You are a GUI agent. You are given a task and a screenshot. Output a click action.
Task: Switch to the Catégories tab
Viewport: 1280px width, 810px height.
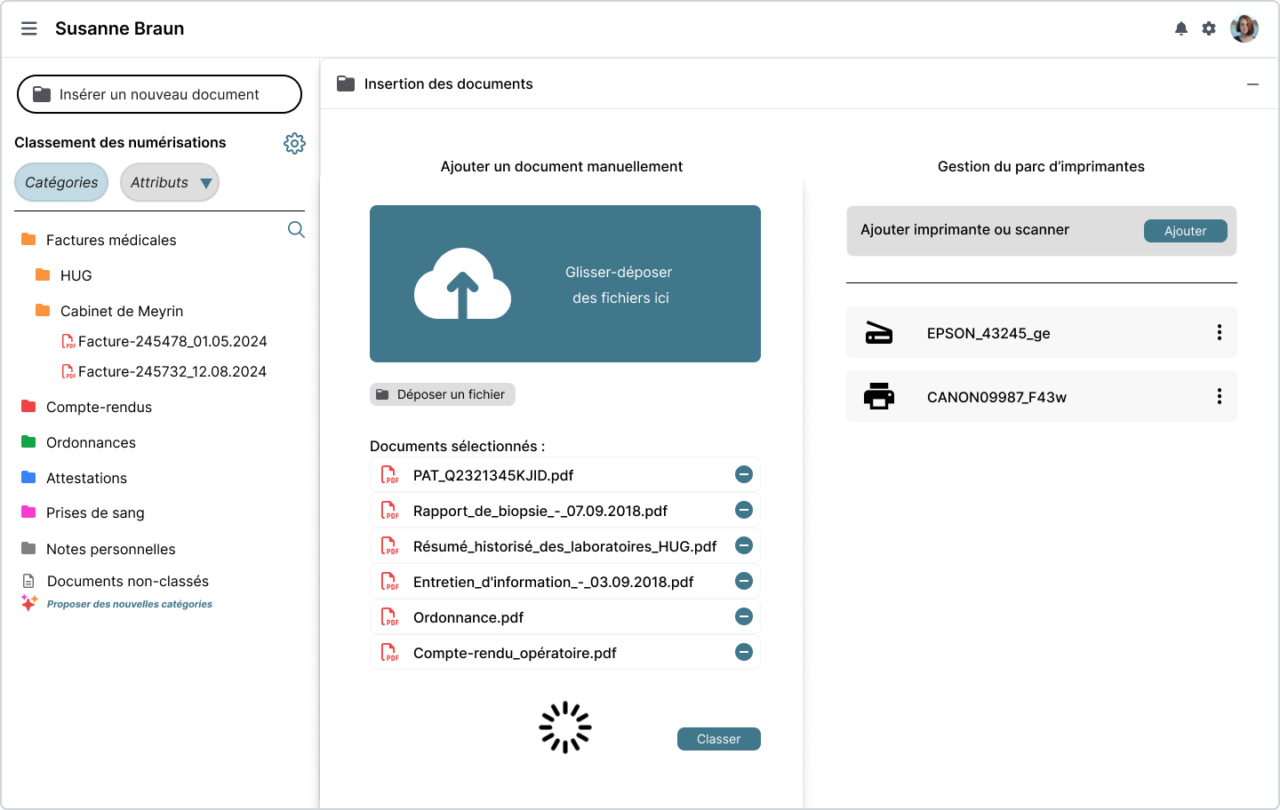(x=61, y=183)
